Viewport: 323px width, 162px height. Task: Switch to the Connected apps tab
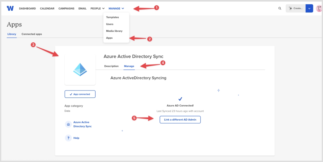click(32, 34)
